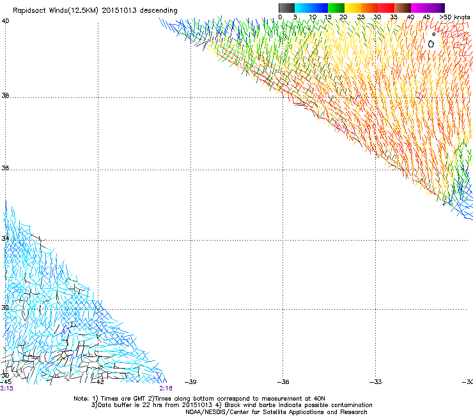
Task: Select the orange 25-30 knots color segment
Action: click(x=369, y=8)
